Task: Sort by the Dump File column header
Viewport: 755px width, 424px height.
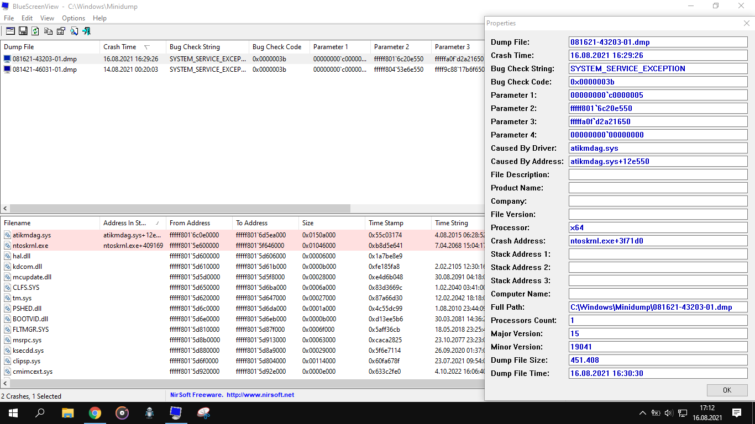Action: click(x=50, y=47)
